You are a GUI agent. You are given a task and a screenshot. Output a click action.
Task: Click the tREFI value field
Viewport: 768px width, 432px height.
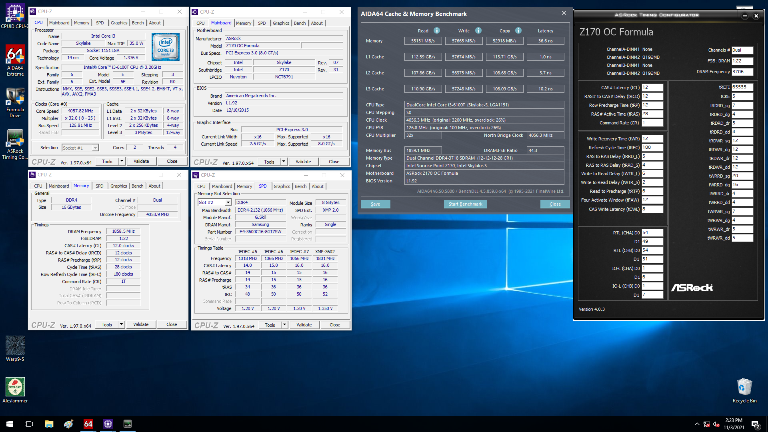point(742,87)
